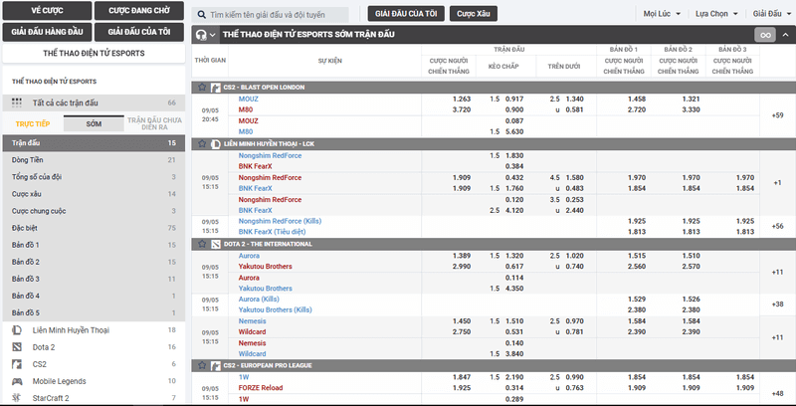Screen dimensions: 796x406
Task: Click the StarCraft 2 icon in sidebar
Action: pyautogui.click(x=17, y=398)
